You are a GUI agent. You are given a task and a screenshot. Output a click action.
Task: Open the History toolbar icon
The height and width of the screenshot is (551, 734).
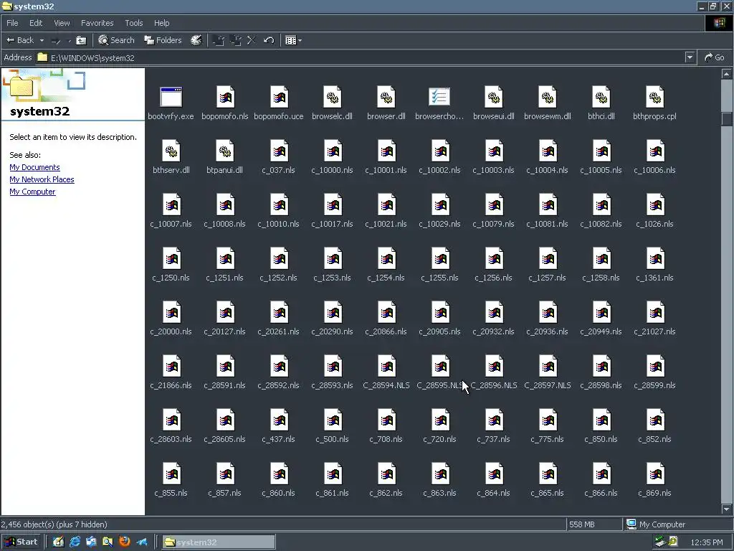[196, 40]
